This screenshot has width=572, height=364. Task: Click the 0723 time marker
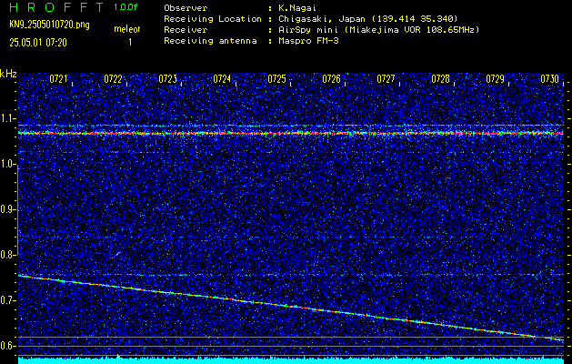point(168,79)
